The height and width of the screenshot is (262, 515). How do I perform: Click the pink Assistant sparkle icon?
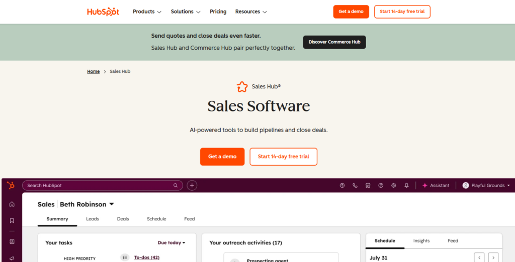424,186
